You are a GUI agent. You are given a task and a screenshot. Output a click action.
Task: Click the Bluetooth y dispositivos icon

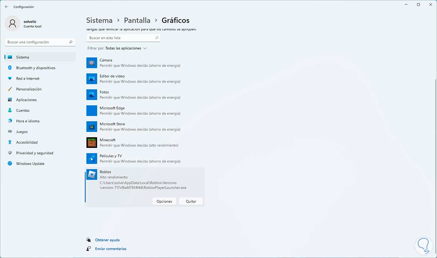click(x=10, y=68)
